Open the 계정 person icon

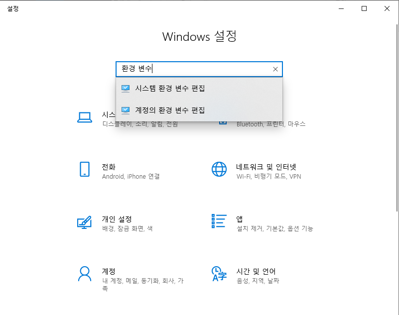(x=85, y=274)
